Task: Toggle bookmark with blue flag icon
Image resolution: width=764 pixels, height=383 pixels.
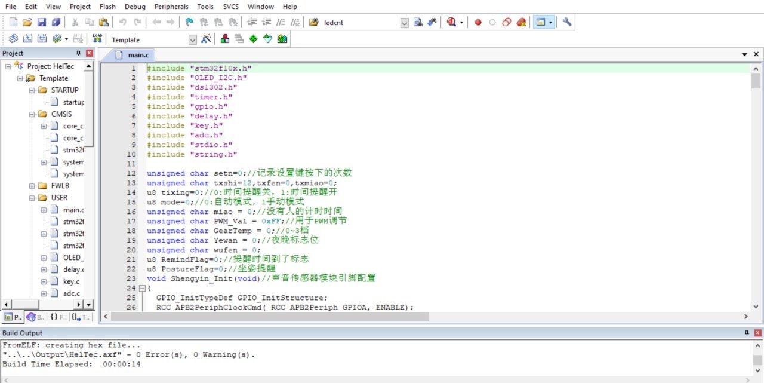Action: pos(189,23)
